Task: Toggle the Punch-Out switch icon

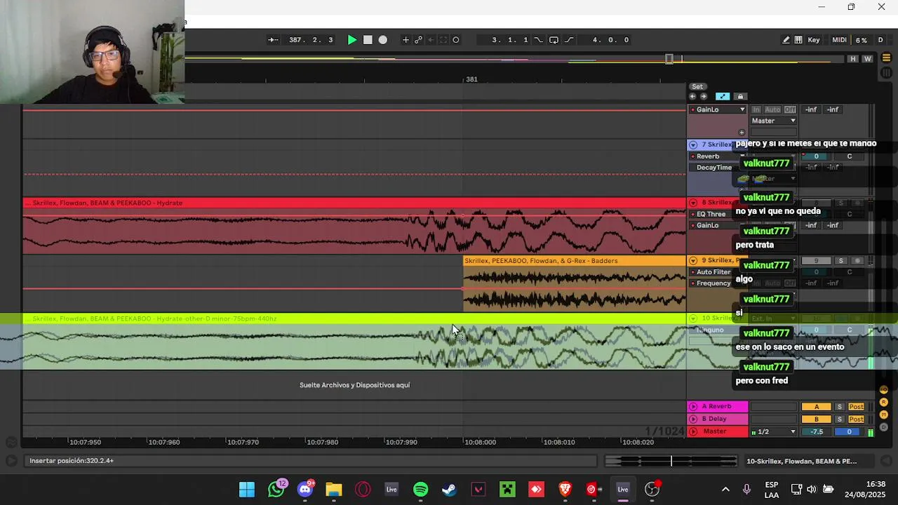Action: pyautogui.click(x=568, y=40)
